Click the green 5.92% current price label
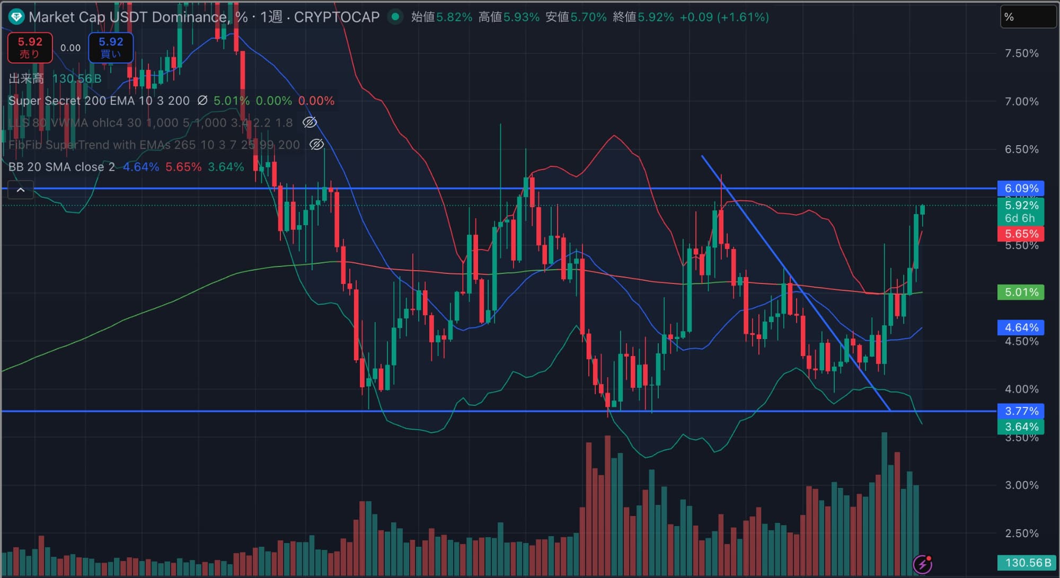Viewport: 1060px width, 578px height. coord(1021,206)
